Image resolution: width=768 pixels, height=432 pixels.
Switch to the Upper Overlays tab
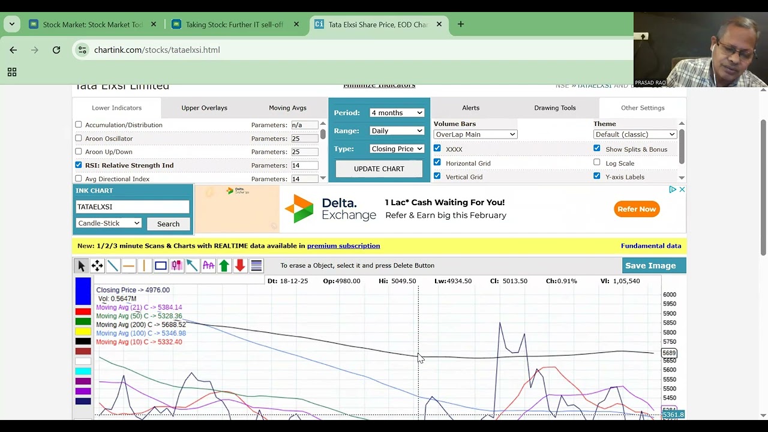tap(205, 108)
